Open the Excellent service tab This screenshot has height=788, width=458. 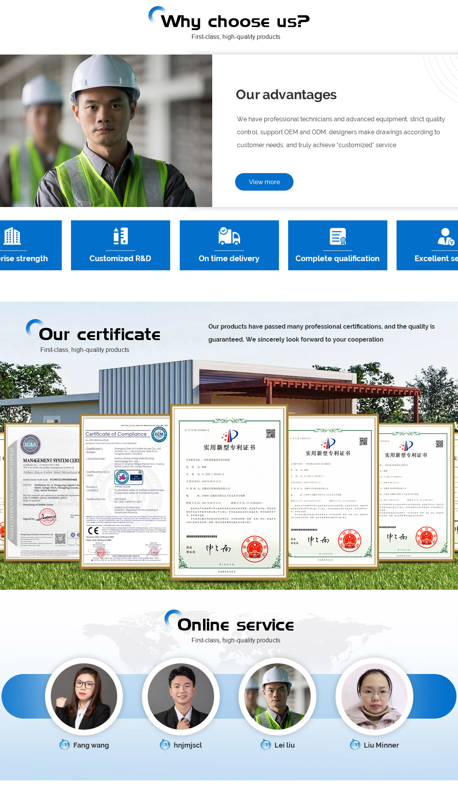427,245
